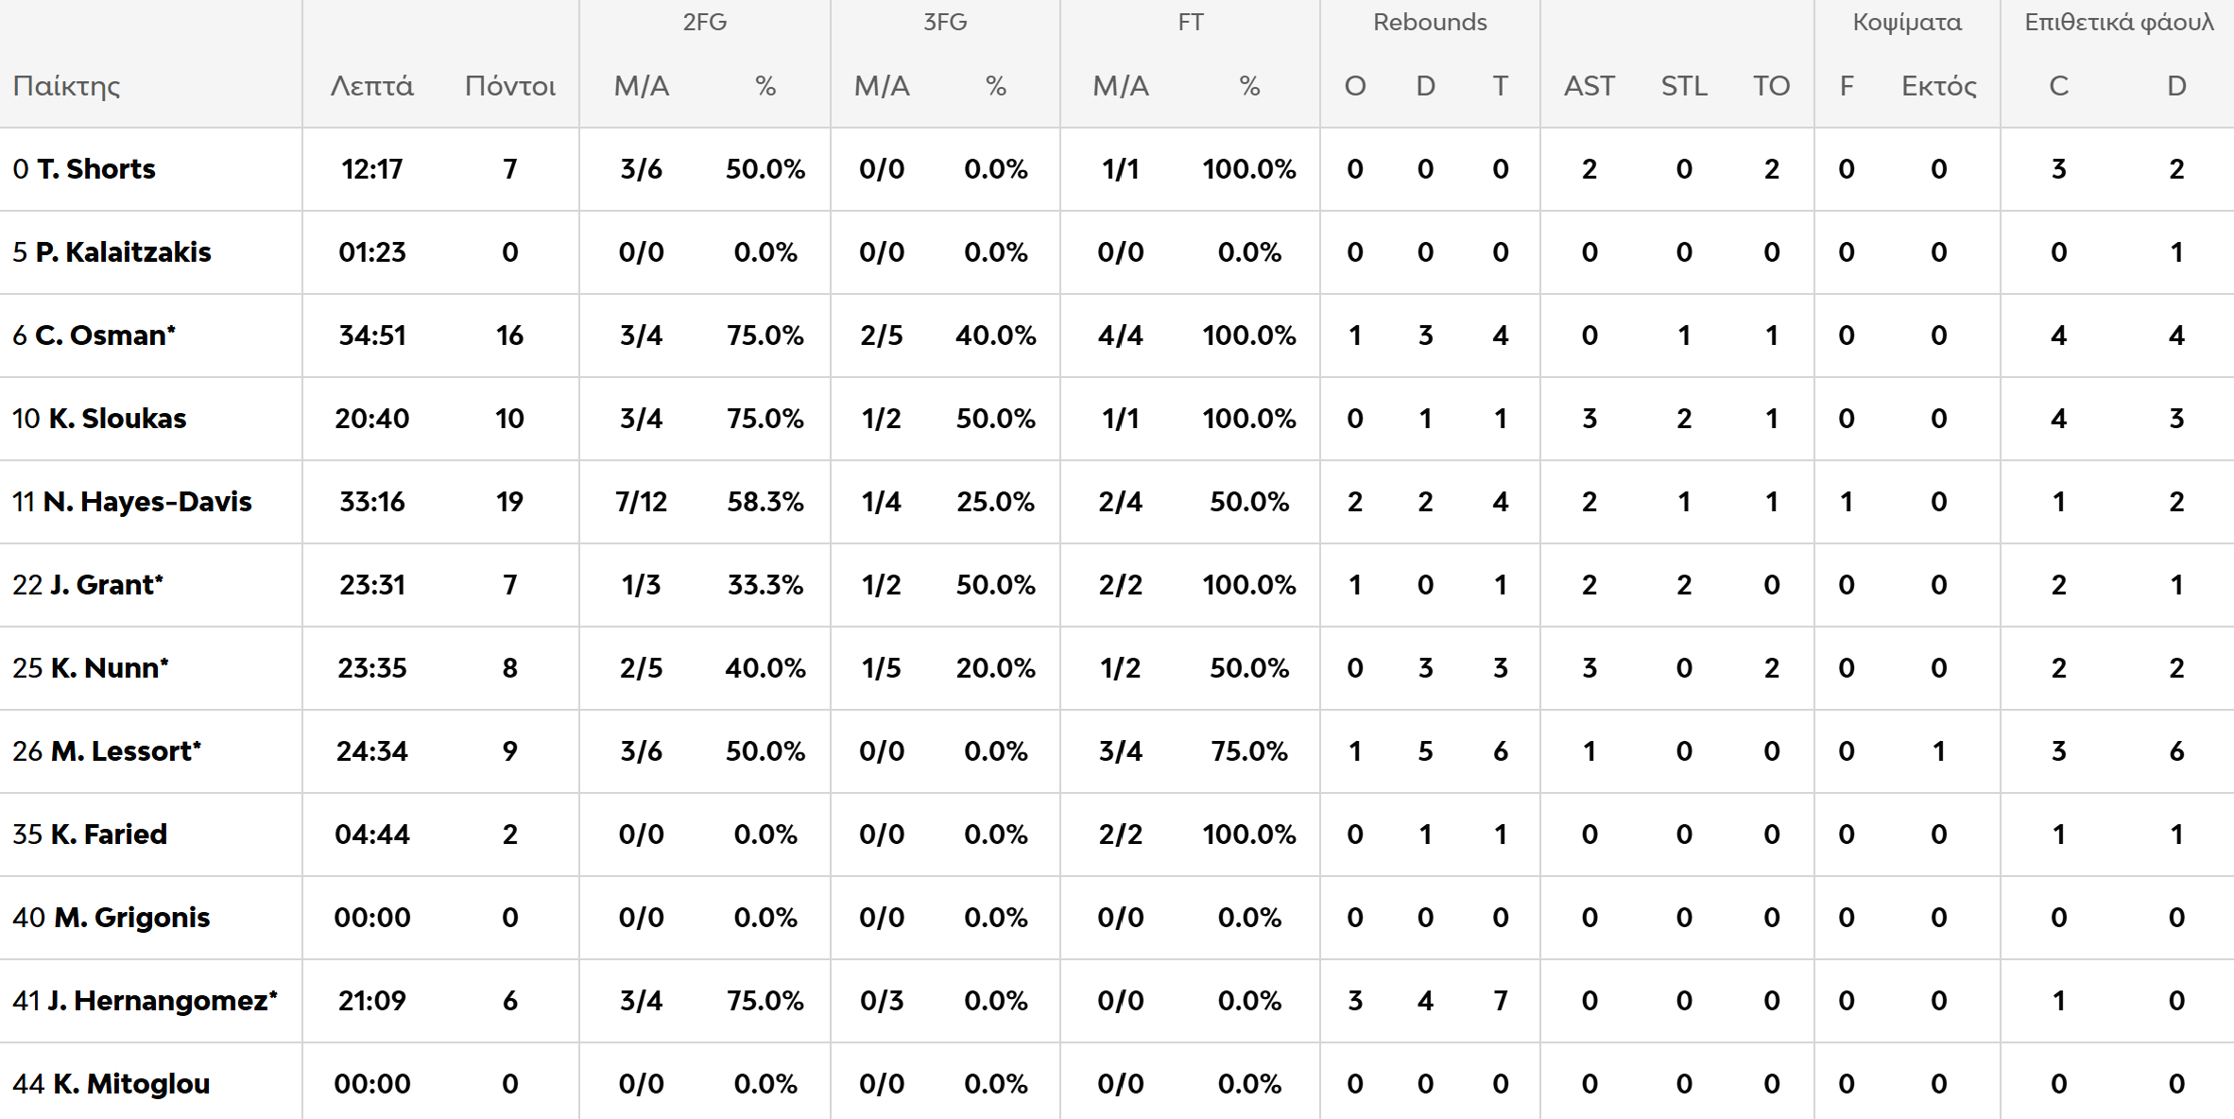Click the TO column header
Viewport: 2234px width, 1119px height.
(1771, 86)
